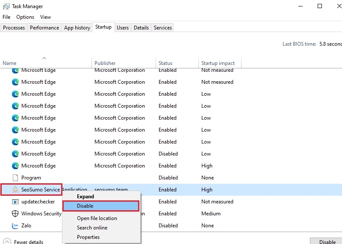Image resolution: width=342 pixels, height=244 pixels.
Task: Open the View menu
Action: click(x=45, y=17)
